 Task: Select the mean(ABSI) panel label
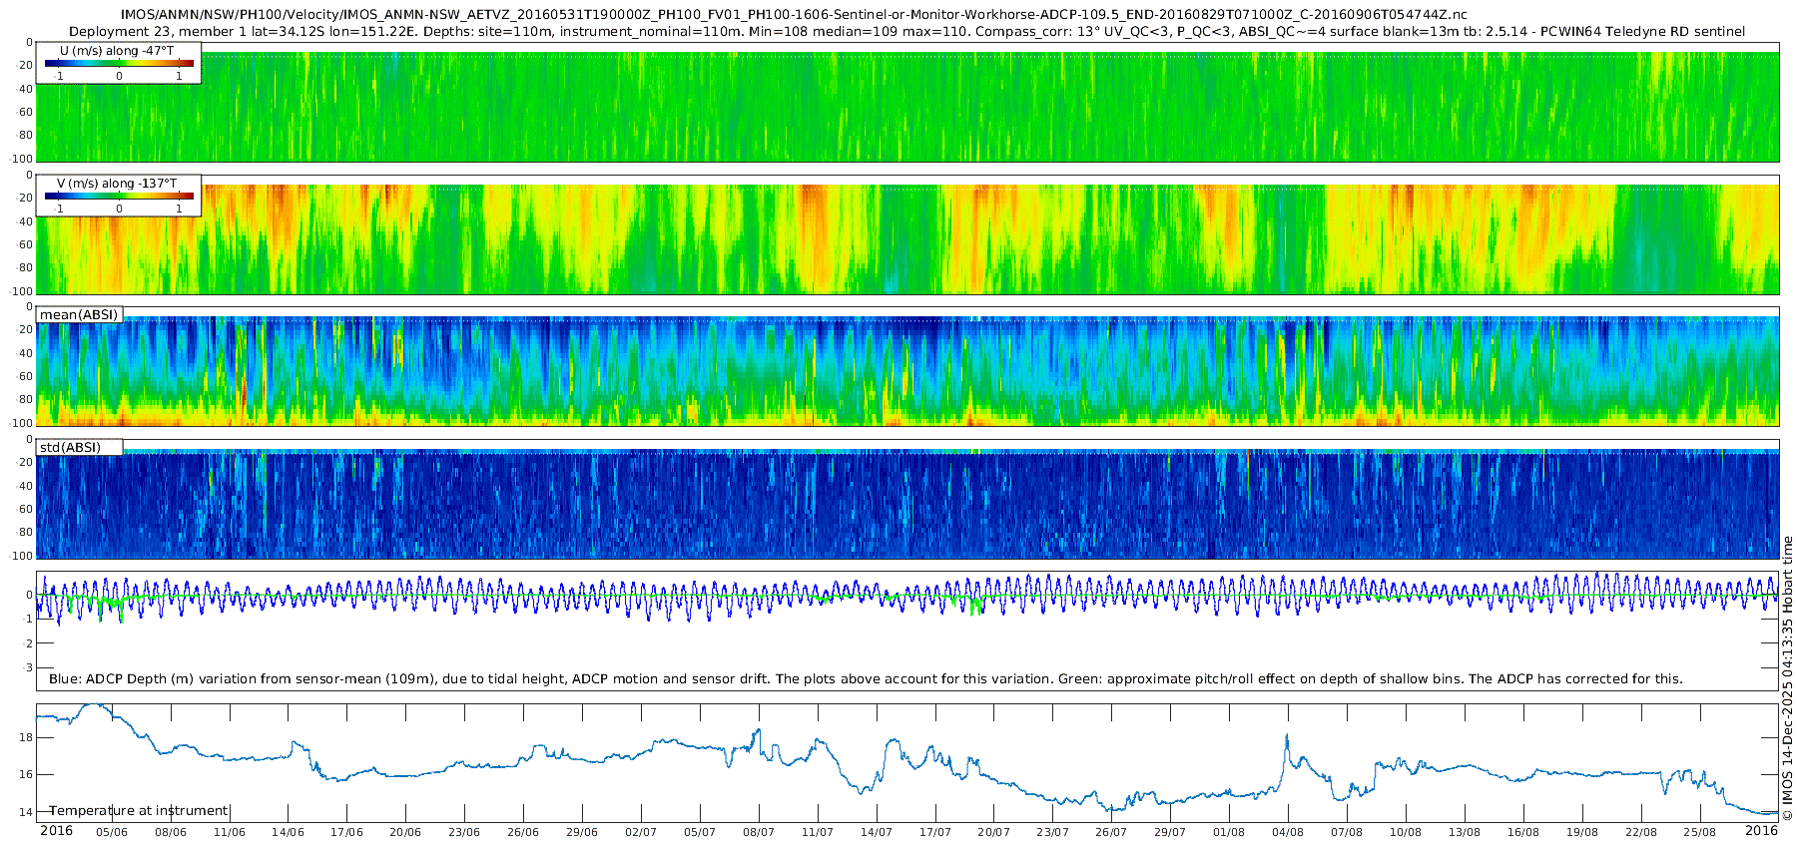(79, 314)
